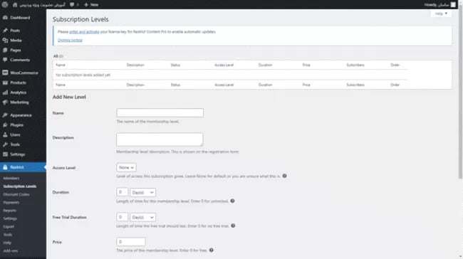Open the Media library icon
This screenshot has height=259, width=463.
(x=5, y=41)
